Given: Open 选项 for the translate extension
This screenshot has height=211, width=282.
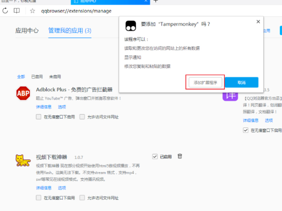Looking at the screenshot, I should click(269, 120).
